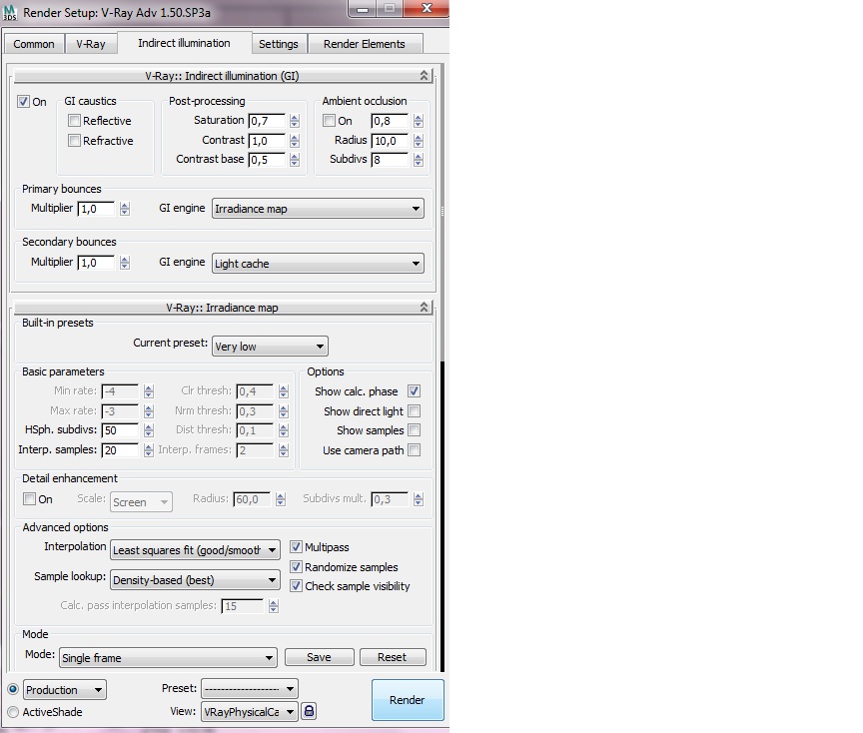Click the lock view icon beside VRayPhysicalCa
The height and width of the screenshot is (733, 863).
310,711
